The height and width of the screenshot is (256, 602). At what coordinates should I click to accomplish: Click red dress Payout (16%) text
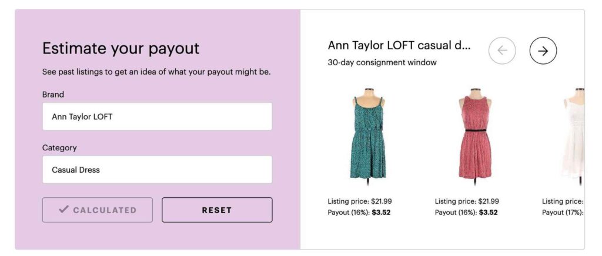pos(456,213)
